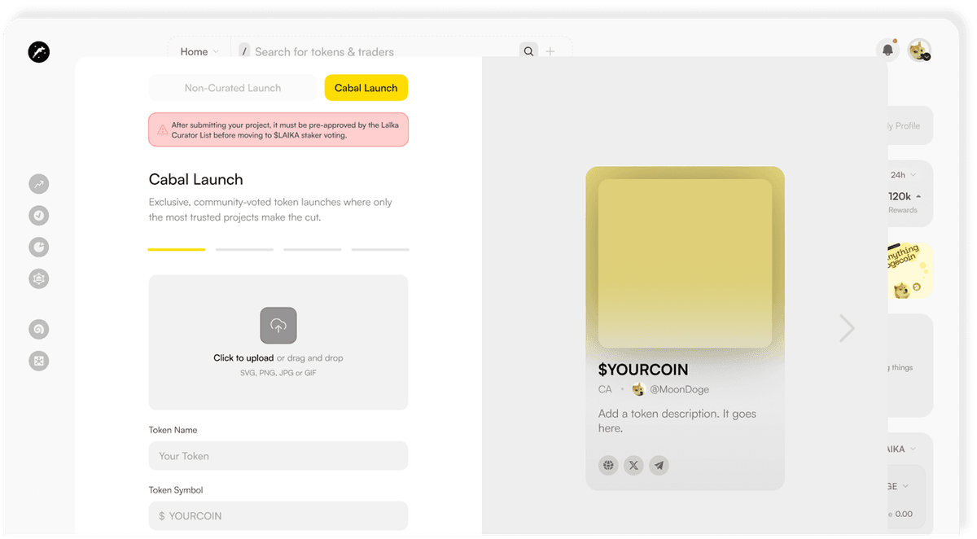Click the plus button beside search
The width and height of the screenshot is (977, 539).
point(550,51)
